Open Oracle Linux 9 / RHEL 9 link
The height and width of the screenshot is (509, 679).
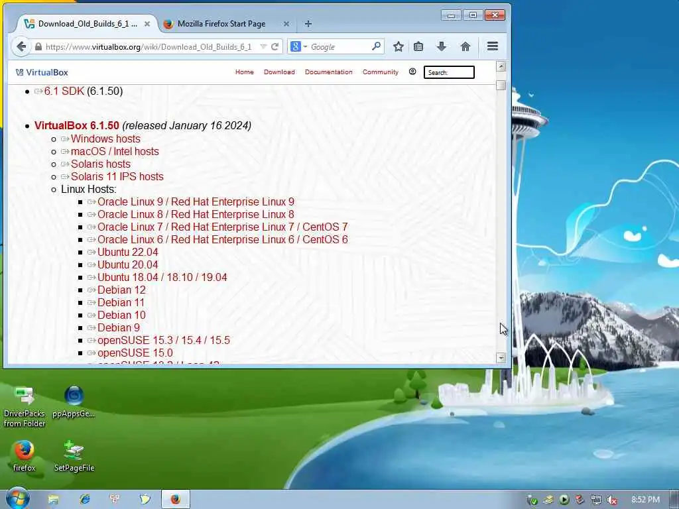tap(196, 201)
